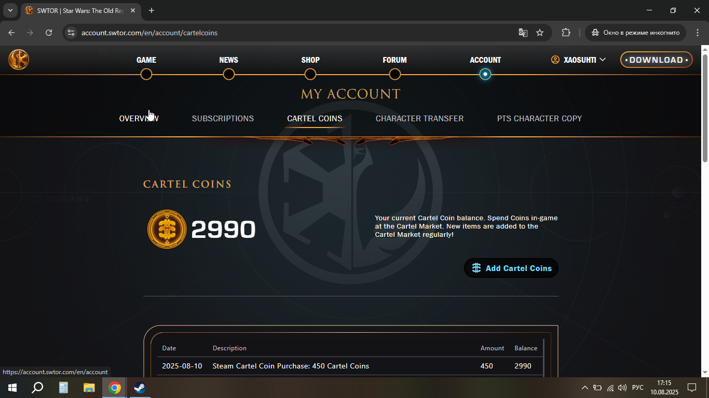The image size is (709, 398).
Task: Click the 2025-08-10 date cell
Action: (182, 366)
